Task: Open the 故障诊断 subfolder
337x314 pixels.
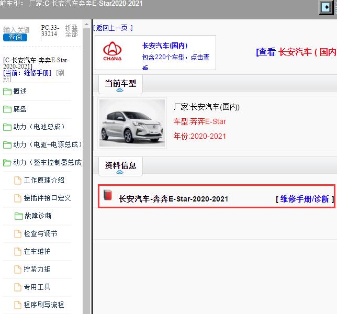Action: click(x=38, y=216)
